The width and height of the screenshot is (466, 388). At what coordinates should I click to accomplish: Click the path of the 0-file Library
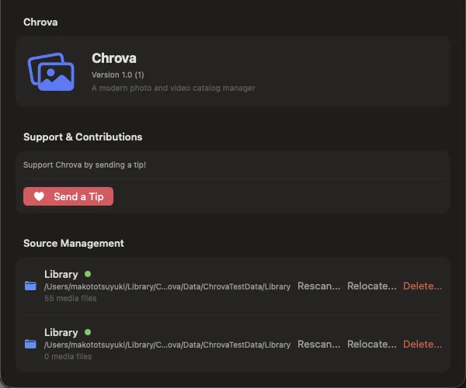click(167, 345)
